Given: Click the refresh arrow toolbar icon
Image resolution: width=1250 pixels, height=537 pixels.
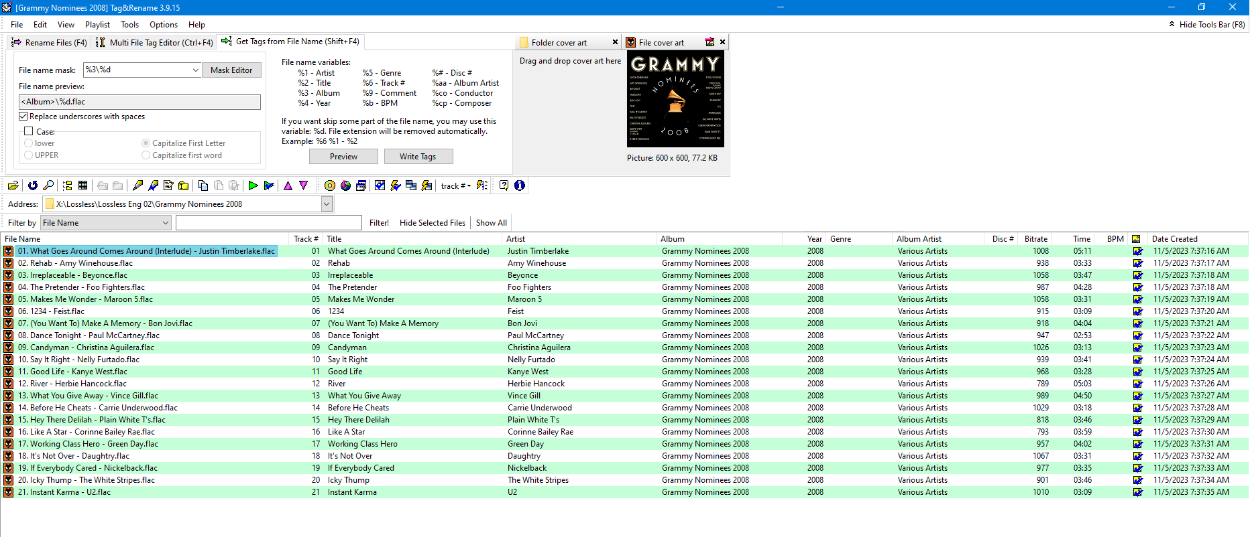Looking at the screenshot, I should point(33,185).
